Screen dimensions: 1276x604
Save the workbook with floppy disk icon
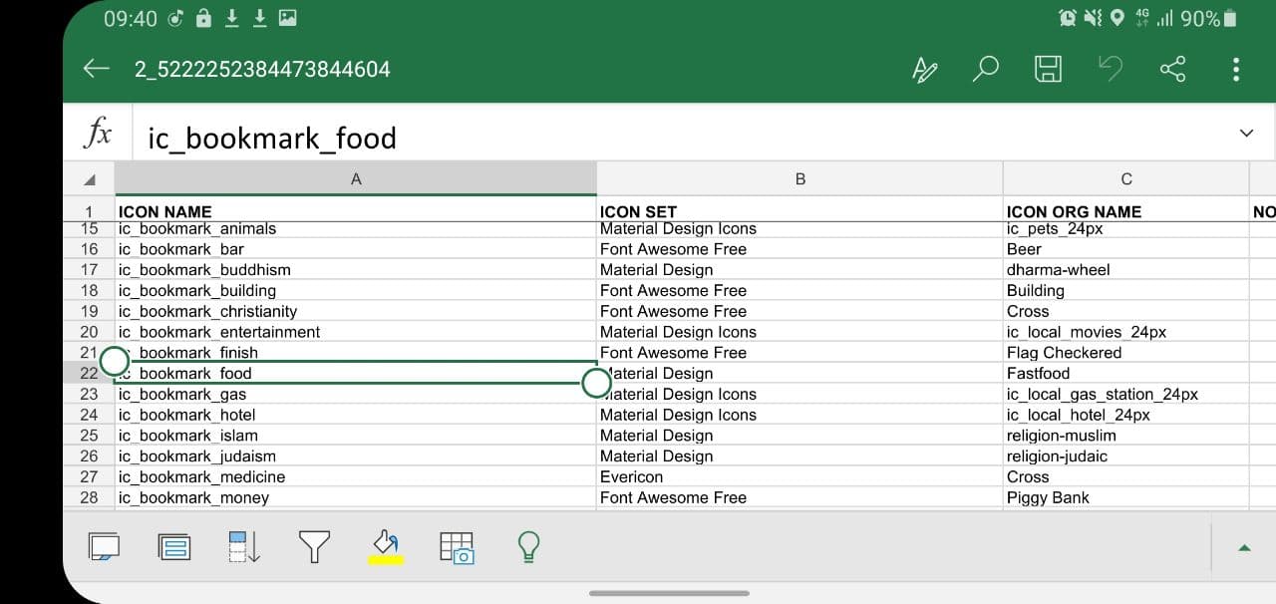point(1048,69)
